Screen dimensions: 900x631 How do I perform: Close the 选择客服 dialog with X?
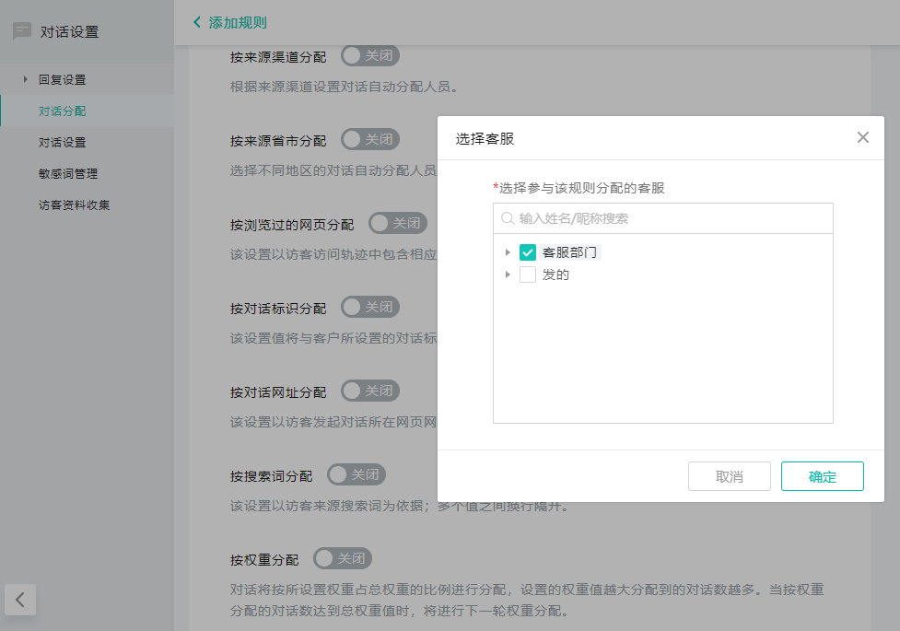(862, 138)
